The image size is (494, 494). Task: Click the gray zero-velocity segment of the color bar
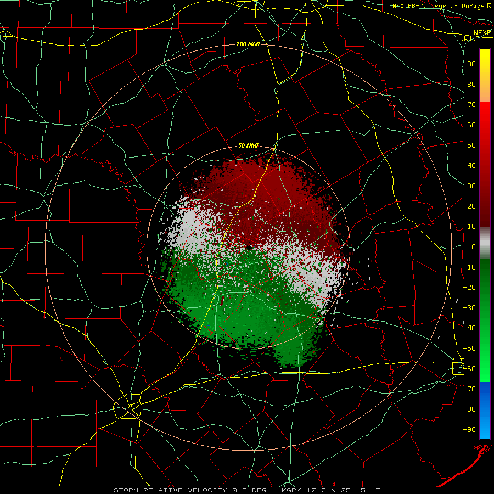[x=485, y=243]
